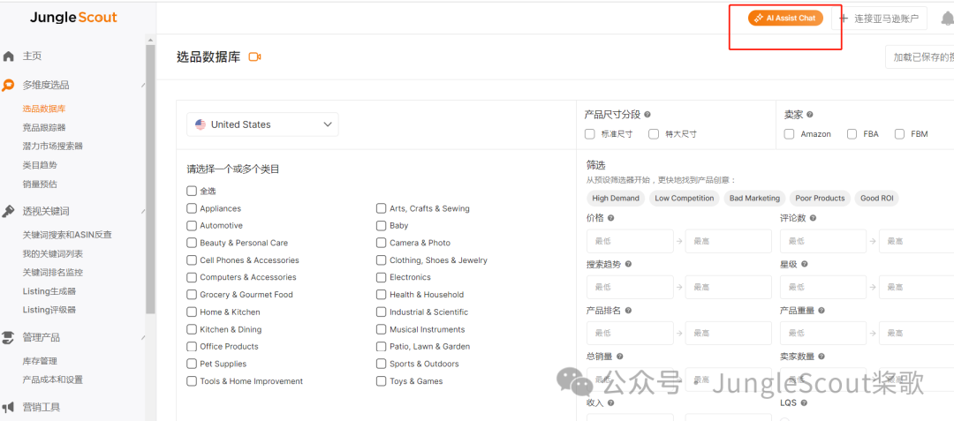This screenshot has height=421, width=954.
Task: Click the home icon beside 主页
Action: (x=9, y=56)
